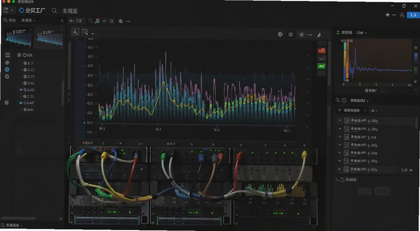Click the diamond icon at top right
The width and height of the screenshot is (420, 231).
387,15
